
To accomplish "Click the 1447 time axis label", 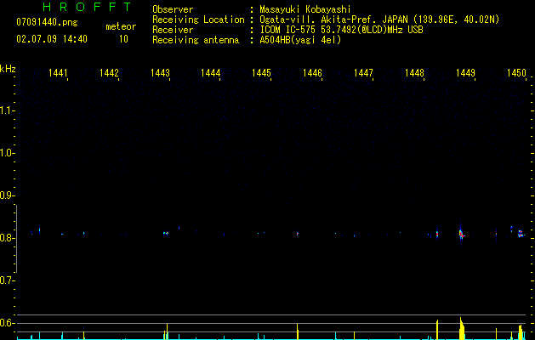I will (363, 73).
